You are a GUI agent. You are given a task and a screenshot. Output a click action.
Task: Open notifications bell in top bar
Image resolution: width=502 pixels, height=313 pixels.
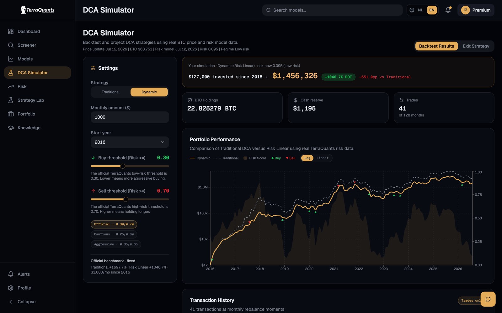click(448, 10)
